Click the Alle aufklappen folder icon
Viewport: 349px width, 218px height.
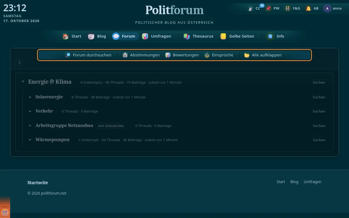[247, 55]
